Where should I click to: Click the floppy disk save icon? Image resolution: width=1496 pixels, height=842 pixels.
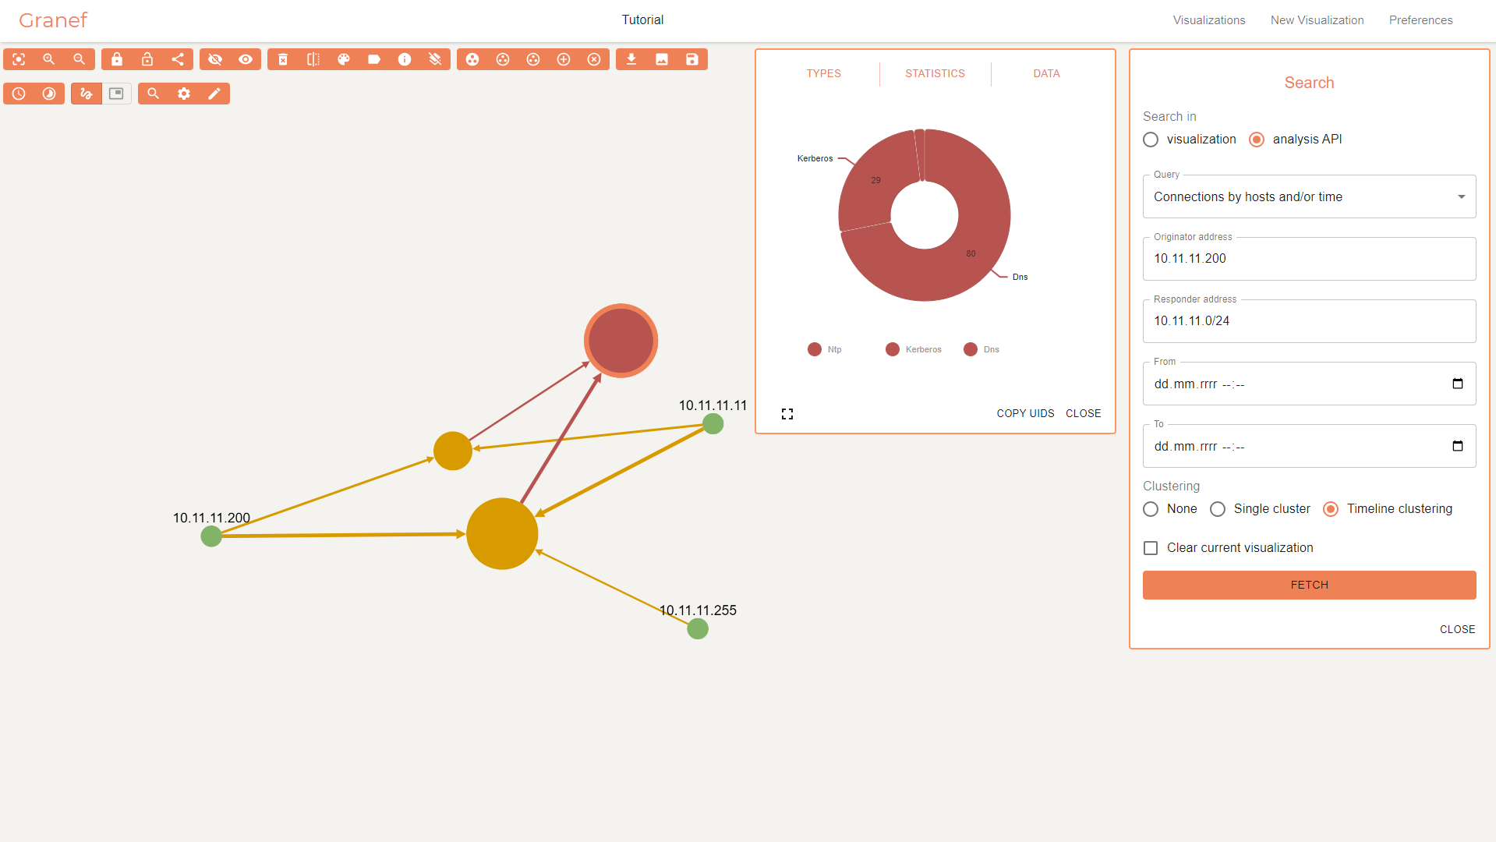[x=692, y=59]
